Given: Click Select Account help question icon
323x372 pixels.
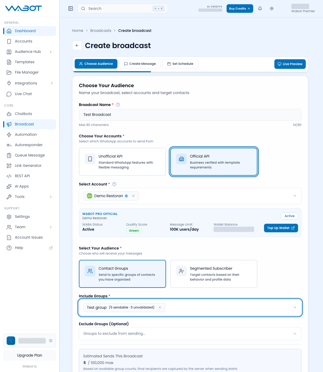Looking at the screenshot, I should [x=114, y=184].
